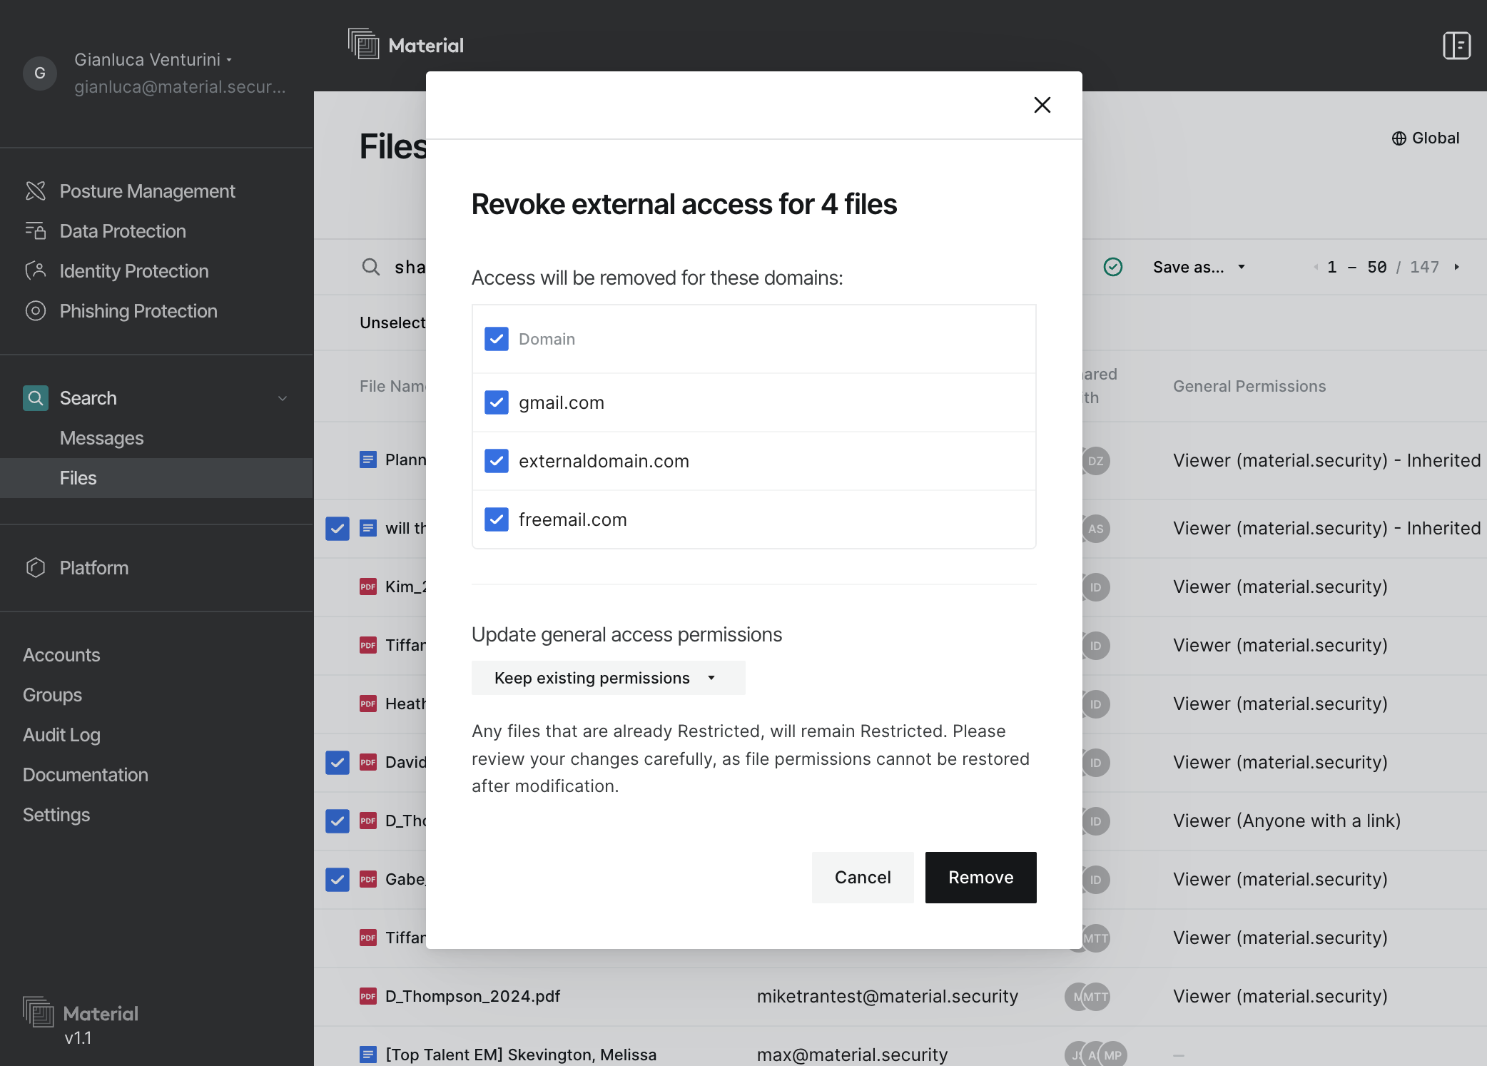Click '[Top Talent EM] Skevington, Melissa' file name
The image size is (1487, 1066).
tap(521, 1055)
